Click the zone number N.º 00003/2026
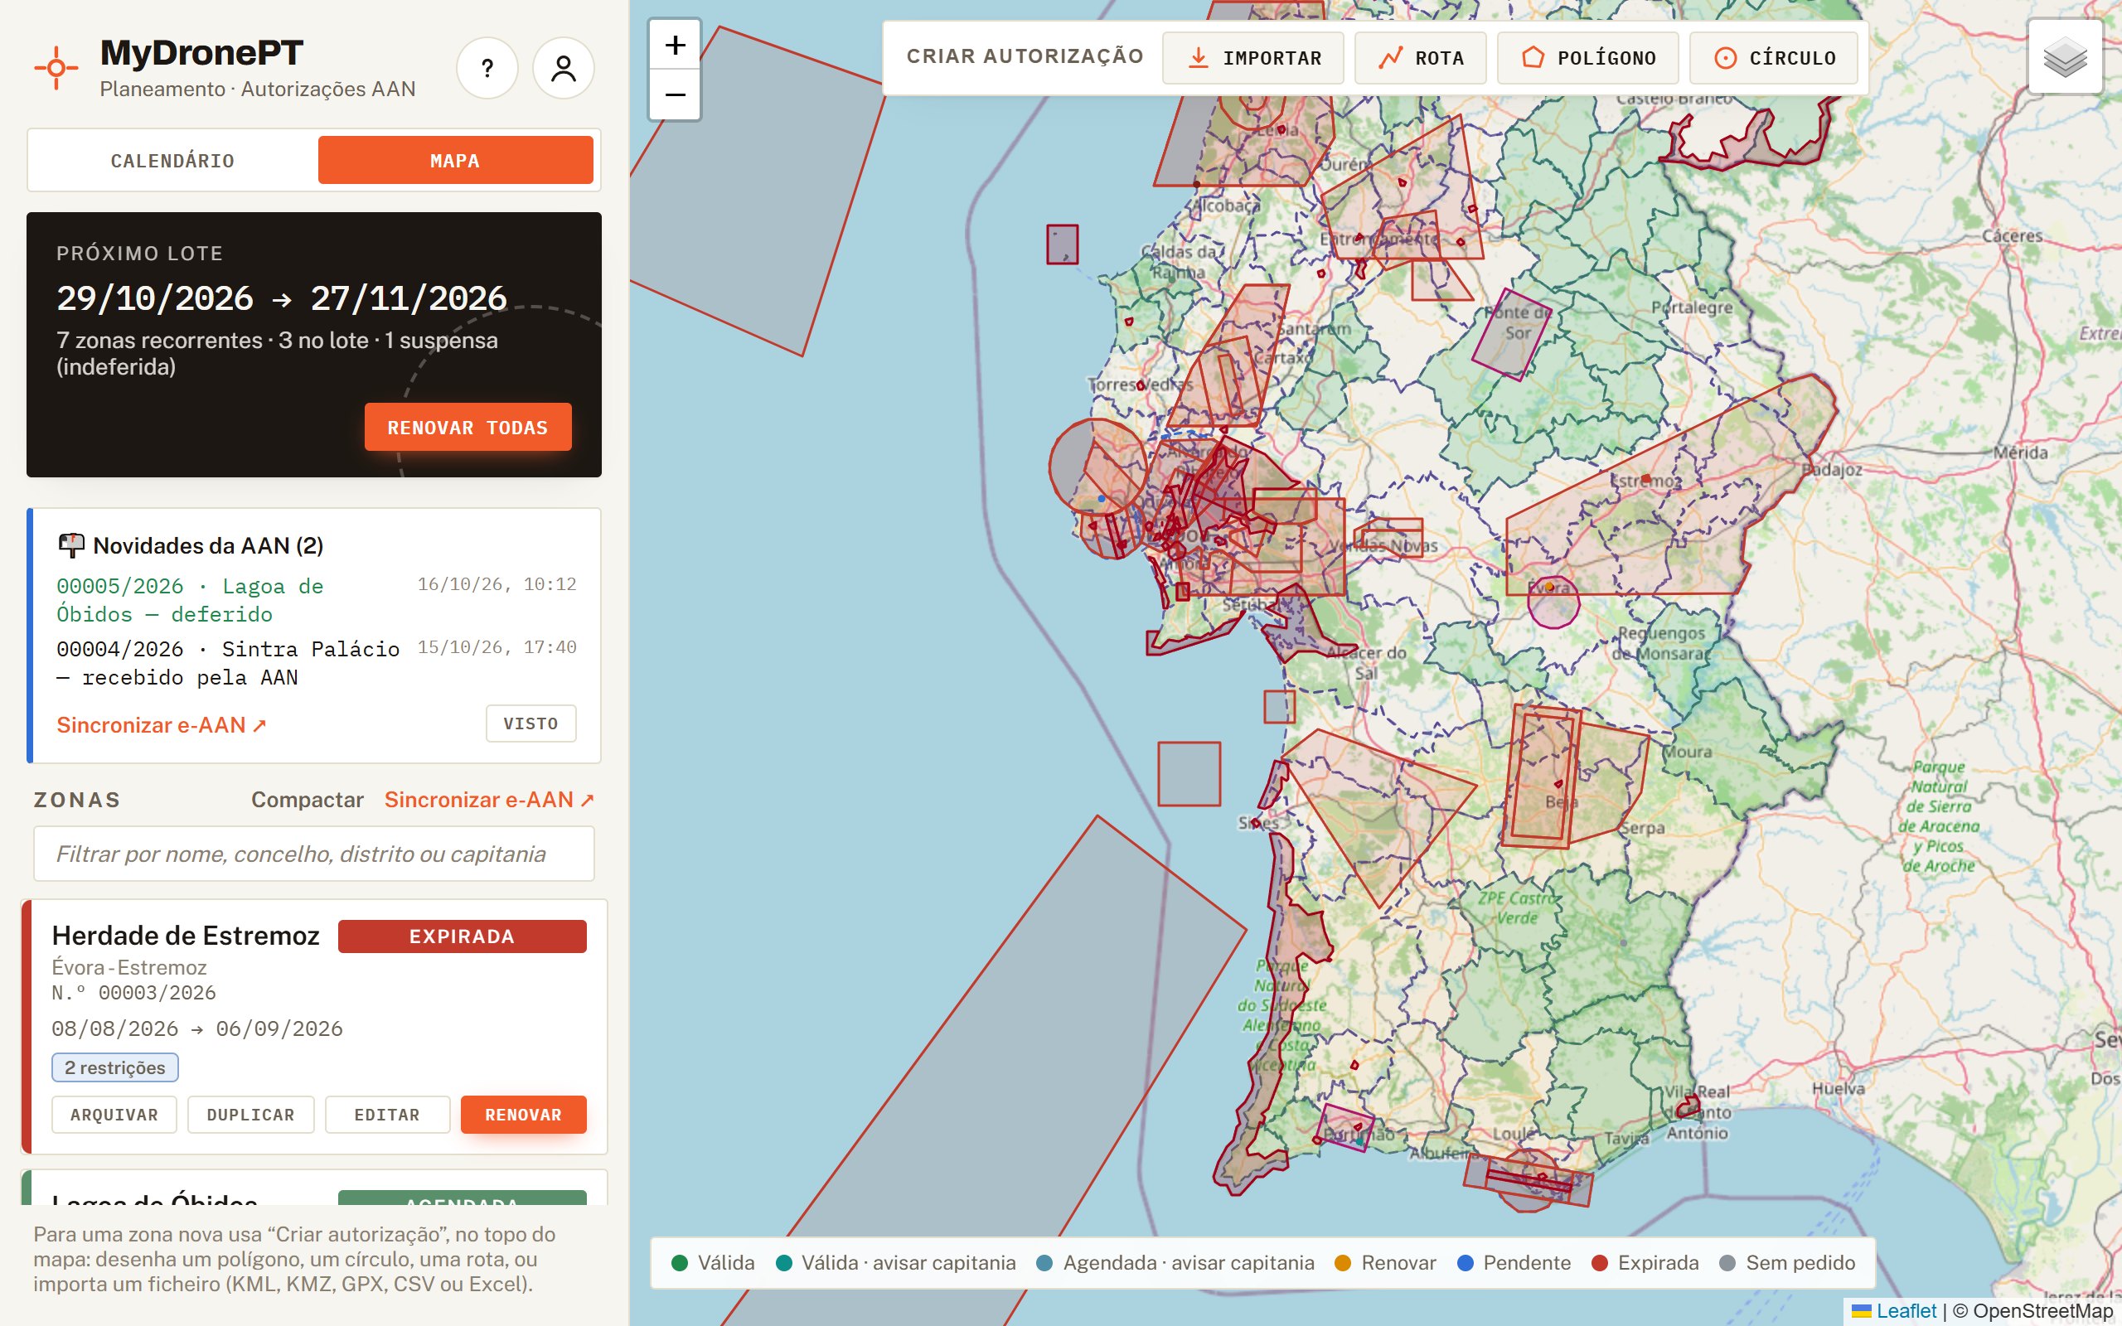2122x1326 pixels. (133, 993)
